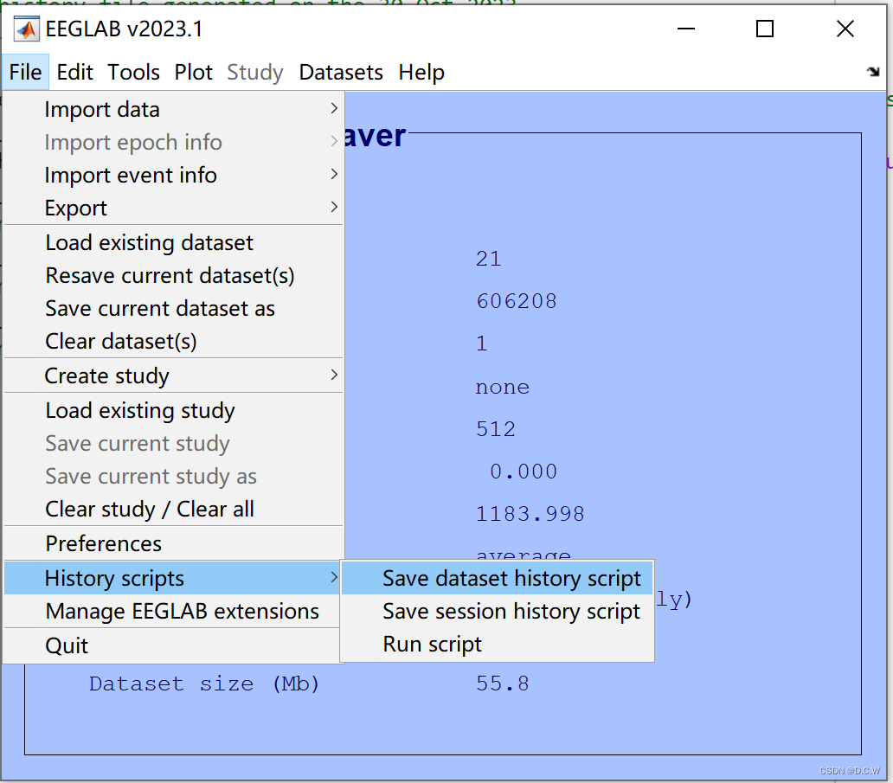This screenshot has width=893, height=783.
Task: Select Run script option
Action: [x=498, y=644]
